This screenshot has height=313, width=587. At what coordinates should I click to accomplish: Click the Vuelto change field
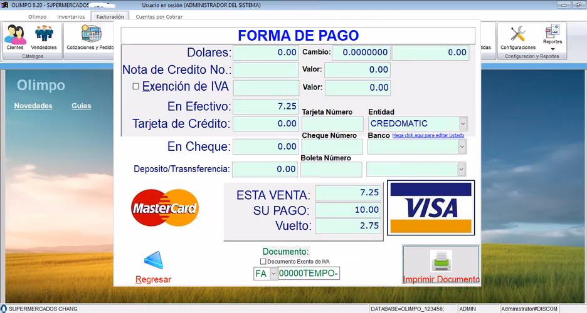[348, 226]
